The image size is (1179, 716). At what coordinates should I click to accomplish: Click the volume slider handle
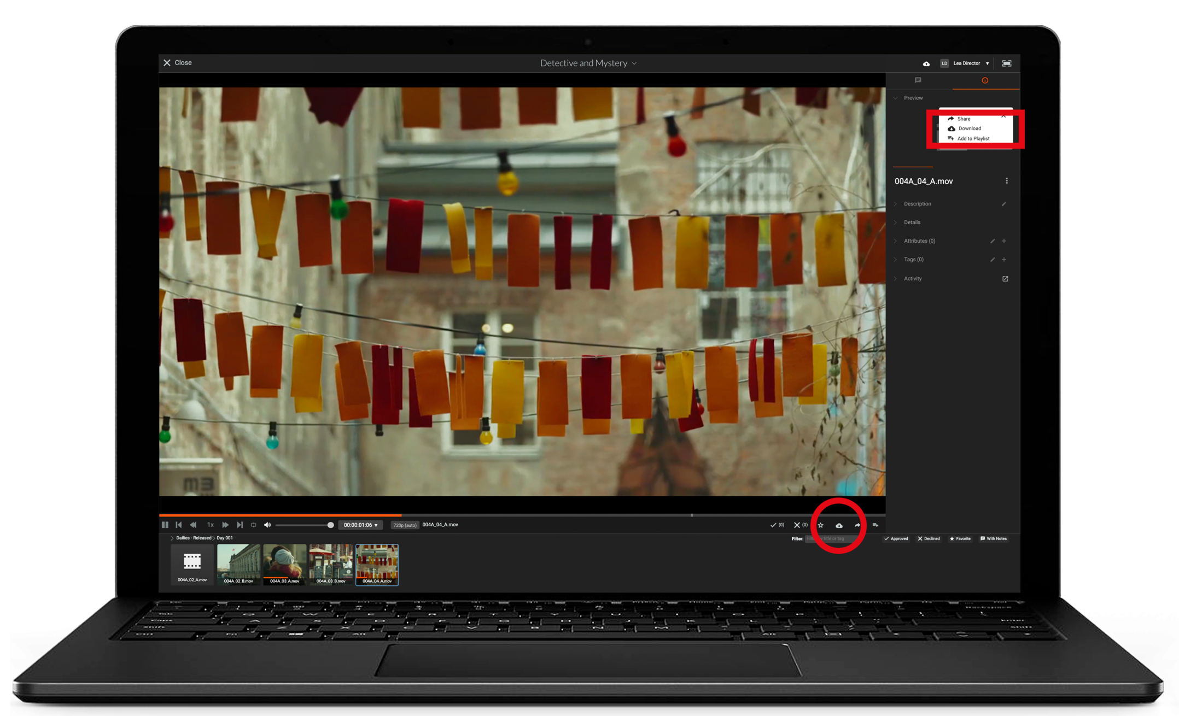coord(330,525)
